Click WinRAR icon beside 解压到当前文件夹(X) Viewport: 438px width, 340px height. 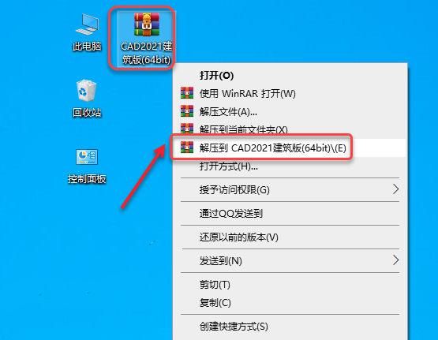[x=187, y=129]
